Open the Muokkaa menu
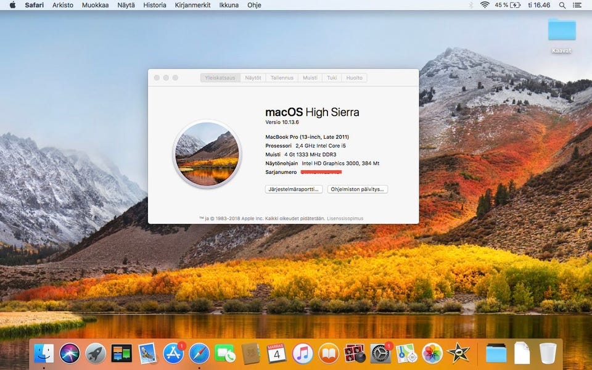 [x=95, y=5]
